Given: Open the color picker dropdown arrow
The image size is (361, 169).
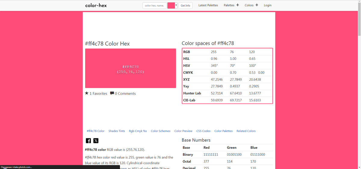Looking at the screenshot, I should (x=176, y=5).
